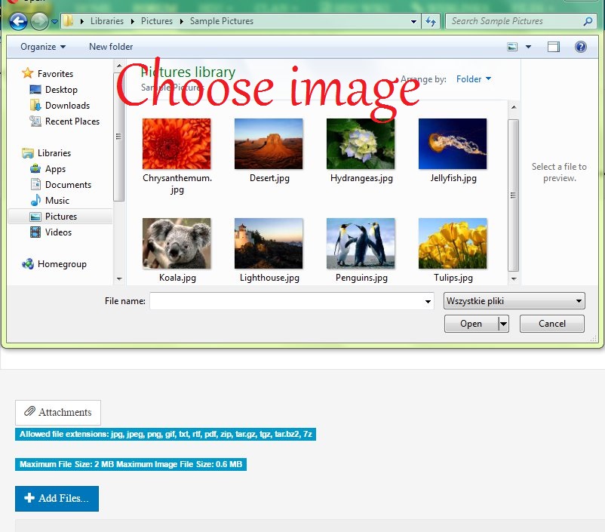Image resolution: width=605 pixels, height=532 pixels.
Task: Open the Organize menu
Action: click(43, 47)
